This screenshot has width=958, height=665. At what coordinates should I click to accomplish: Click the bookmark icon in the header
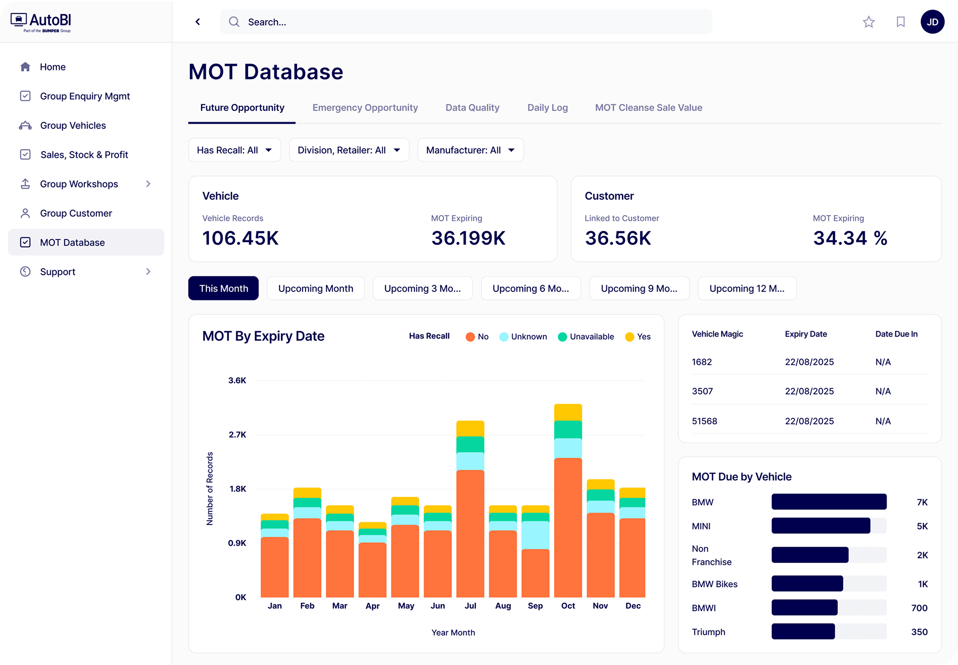(x=900, y=22)
